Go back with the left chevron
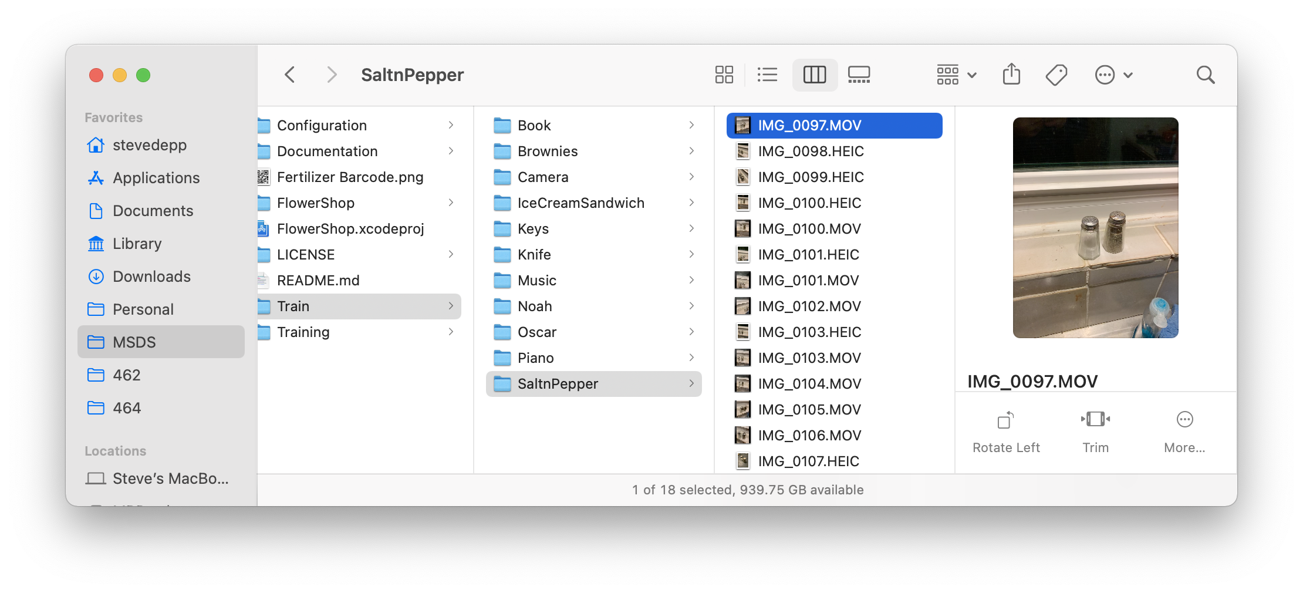 [x=289, y=75]
